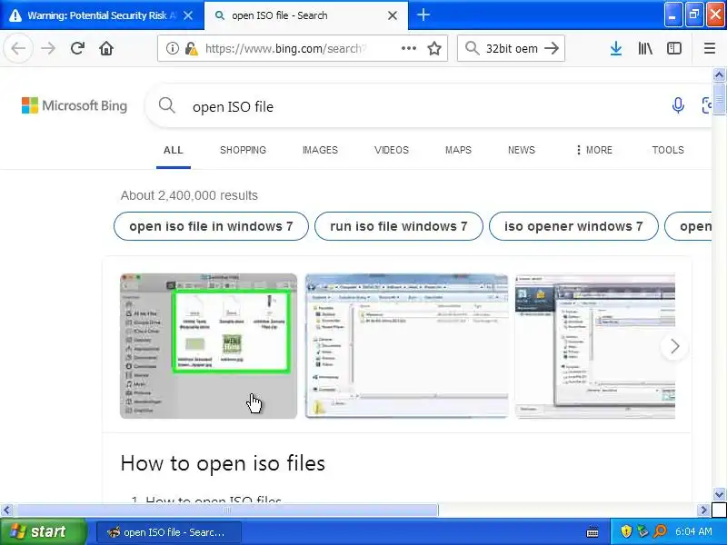Submit the 32bit oem search arrow
The image size is (727, 545).
point(552,48)
